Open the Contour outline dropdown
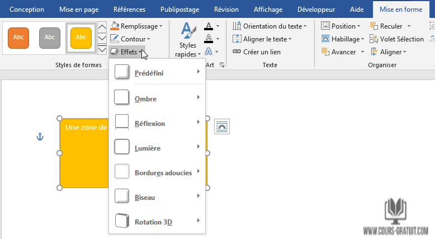435x239 pixels. (x=133, y=39)
